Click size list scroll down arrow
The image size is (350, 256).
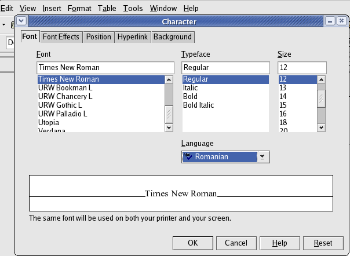click(321, 127)
